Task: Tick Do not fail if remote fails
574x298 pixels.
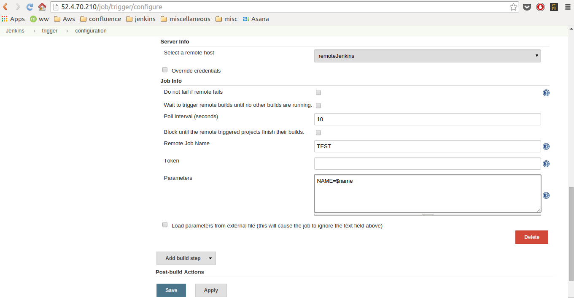Action: coord(318,92)
